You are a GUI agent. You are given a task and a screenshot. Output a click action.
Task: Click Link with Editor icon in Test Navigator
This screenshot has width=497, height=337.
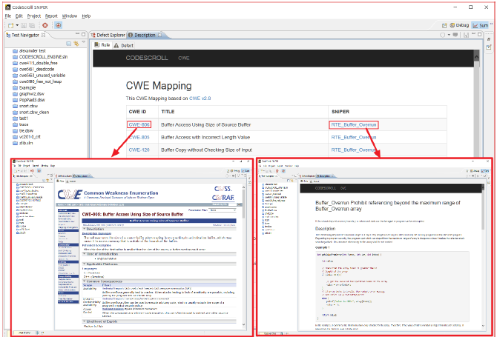(x=76, y=44)
